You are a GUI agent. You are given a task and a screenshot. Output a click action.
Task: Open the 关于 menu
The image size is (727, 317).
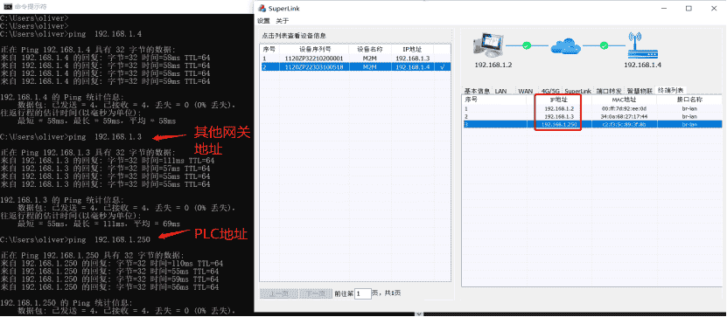tap(283, 21)
